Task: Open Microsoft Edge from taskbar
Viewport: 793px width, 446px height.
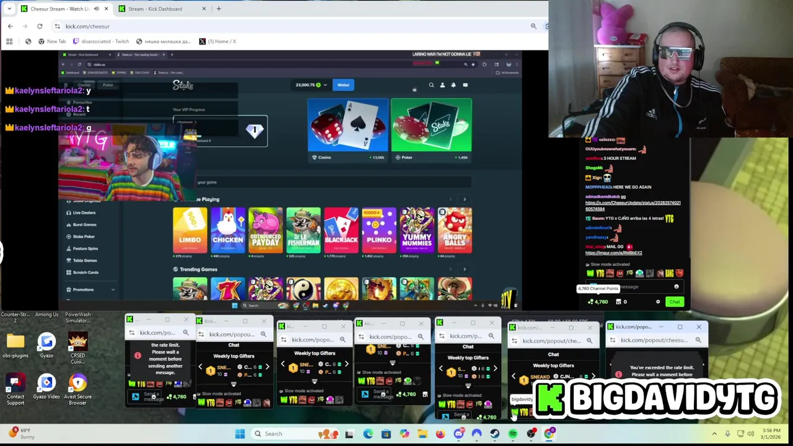Action: pos(368,434)
